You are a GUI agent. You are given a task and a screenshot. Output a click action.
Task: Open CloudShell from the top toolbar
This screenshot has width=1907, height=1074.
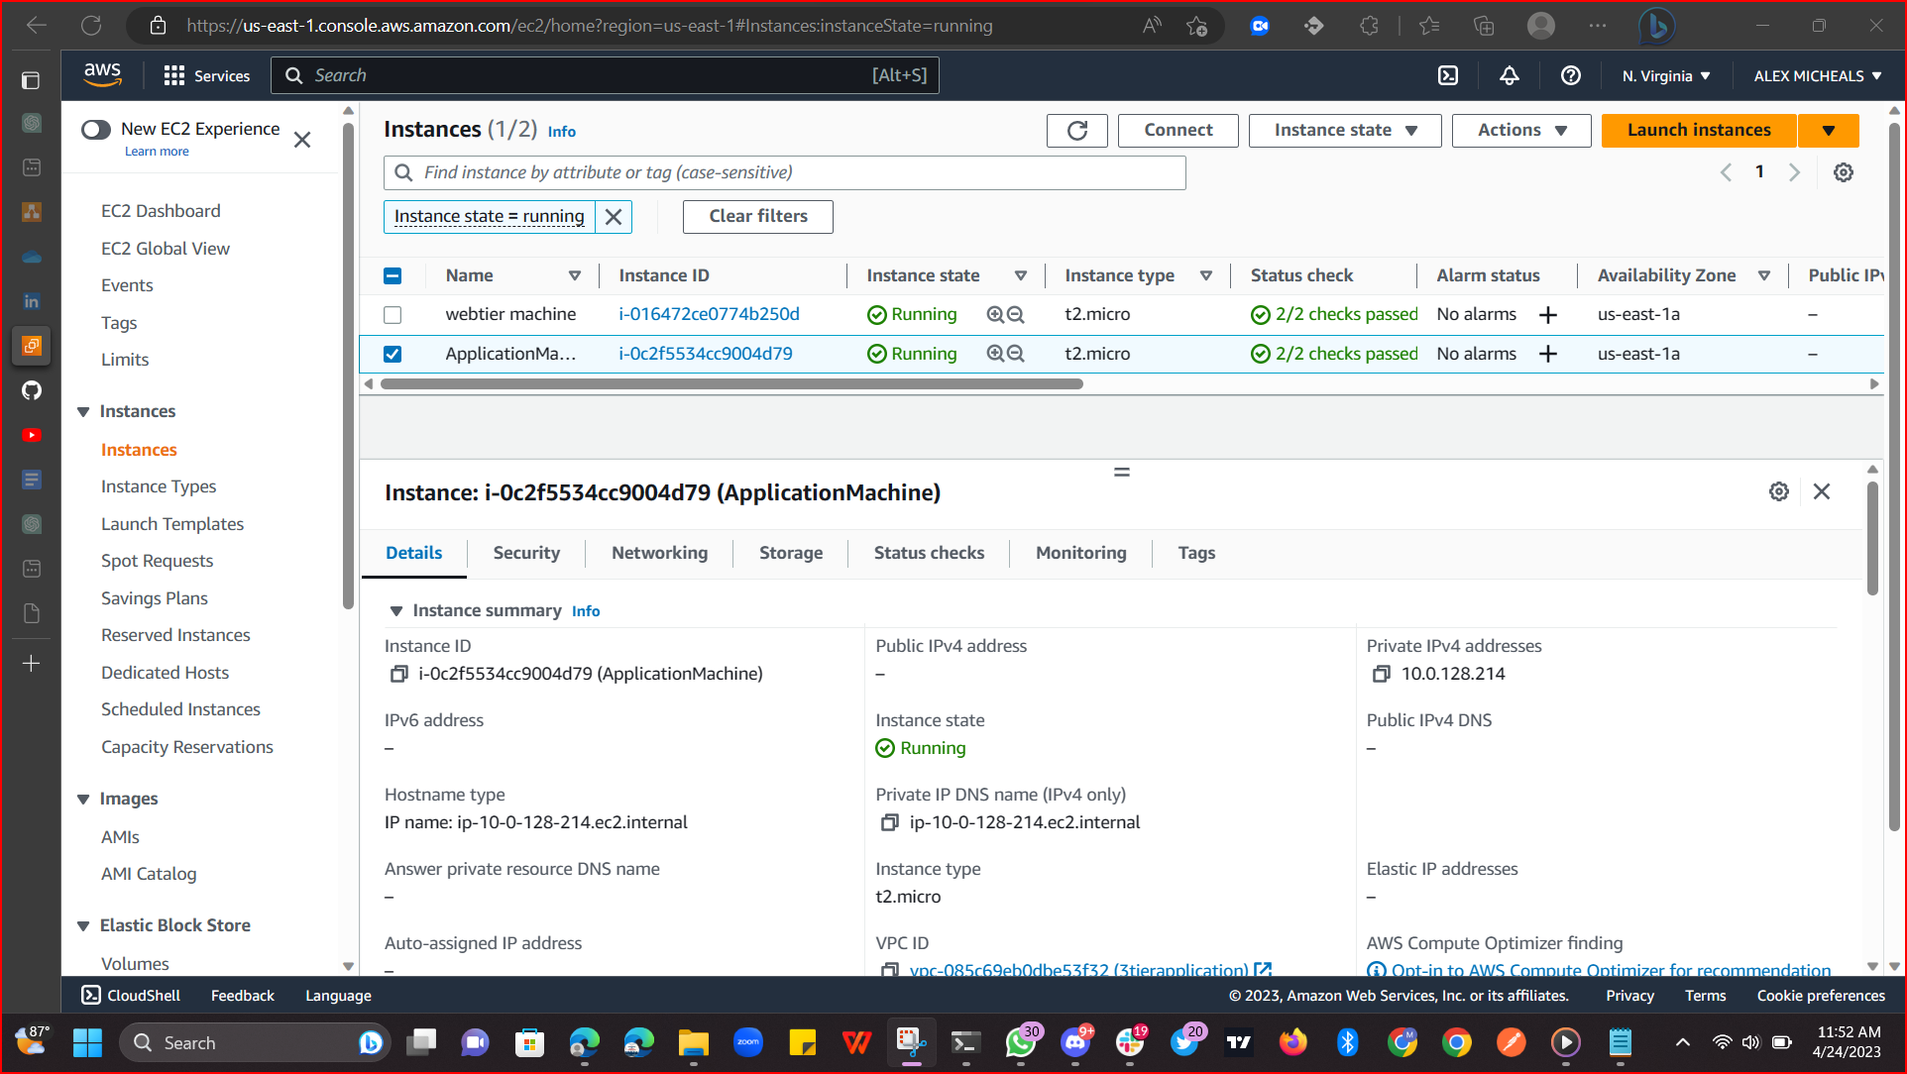tap(1448, 75)
